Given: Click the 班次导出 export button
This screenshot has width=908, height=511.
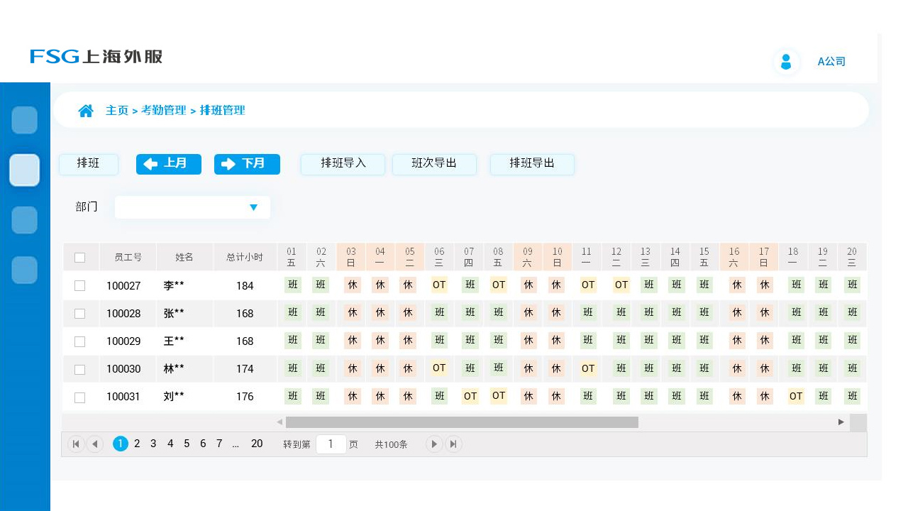Looking at the screenshot, I should tap(434, 164).
